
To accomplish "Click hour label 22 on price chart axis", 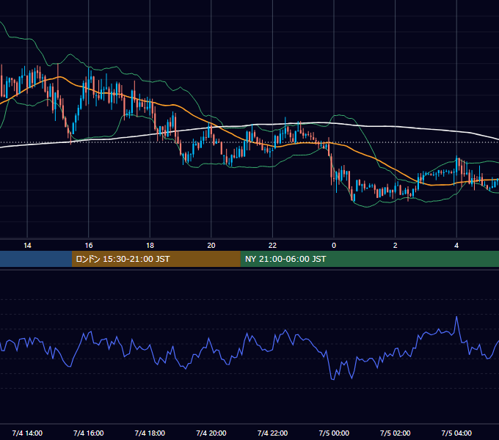I will tap(272, 246).
